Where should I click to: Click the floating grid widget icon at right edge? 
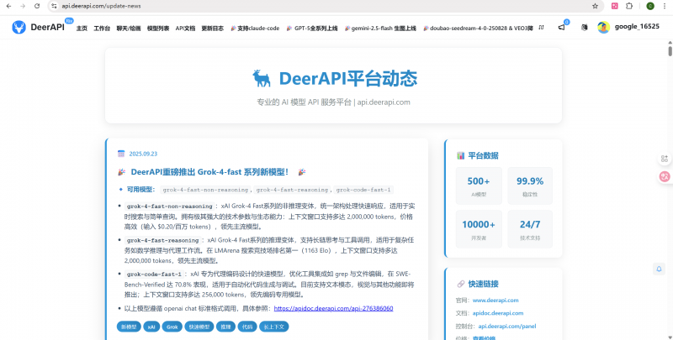[665, 158]
